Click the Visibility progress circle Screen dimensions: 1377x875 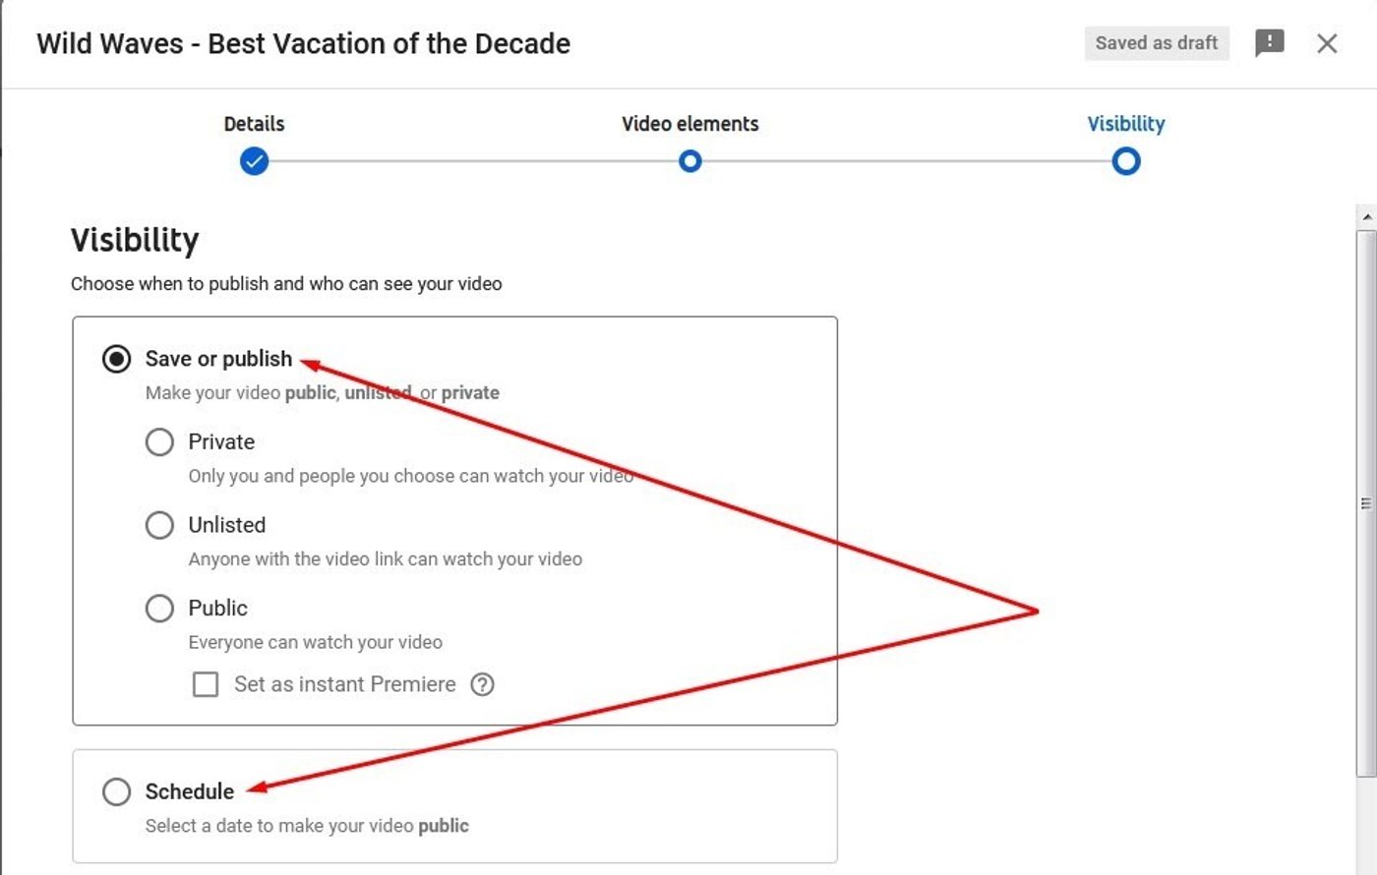click(x=1126, y=160)
